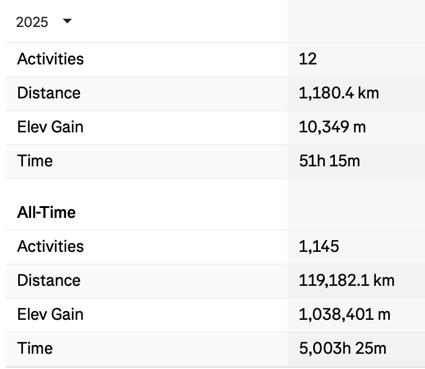The image size is (425, 369).
Task: Select the Activities label under All-Time
Action: [50, 247]
